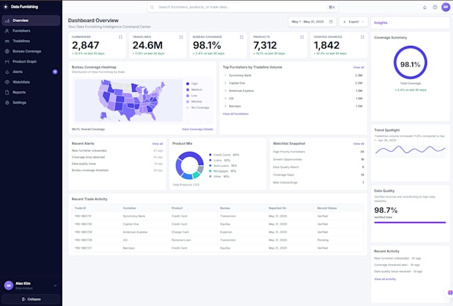Click the Product Mix donut chart
Image resolution: width=453 pixels, height=306 pixels.
coord(189,166)
